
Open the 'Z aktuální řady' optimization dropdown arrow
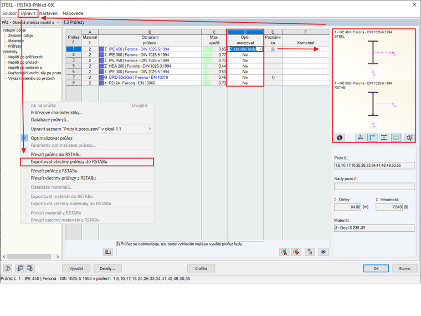[260, 49]
